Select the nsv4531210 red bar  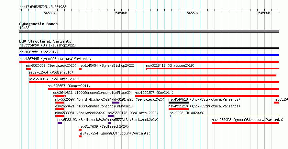tap(179, 109)
